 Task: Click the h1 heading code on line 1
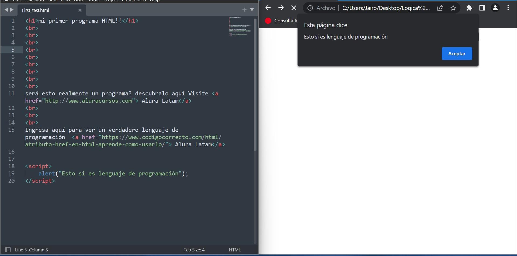82,21
